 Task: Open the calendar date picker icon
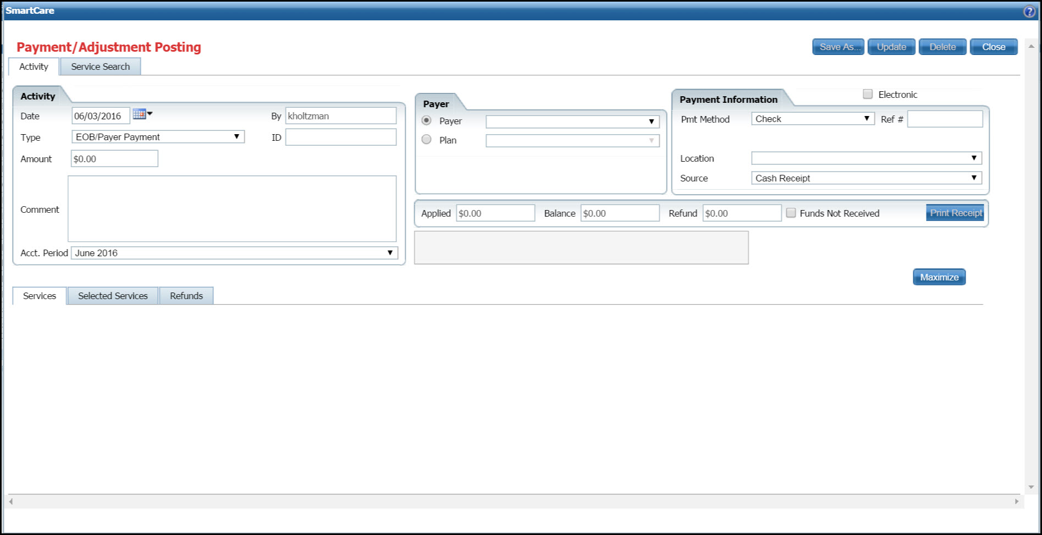coord(140,114)
